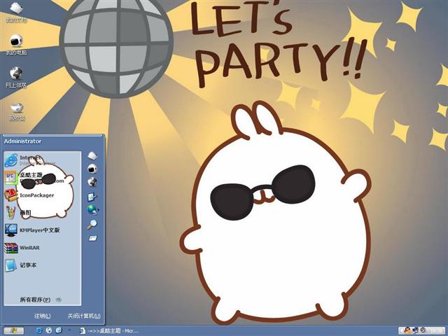Open helmet-shaped My Computer icon in start menu column
Image resolution: width=448 pixels, height=336 pixels.
pos(92,169)
